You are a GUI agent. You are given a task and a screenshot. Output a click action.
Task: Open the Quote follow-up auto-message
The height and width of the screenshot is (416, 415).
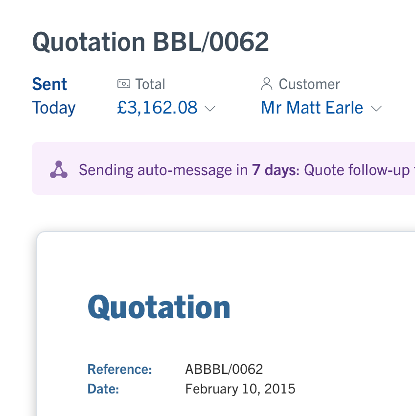click(x=356, y=170)
